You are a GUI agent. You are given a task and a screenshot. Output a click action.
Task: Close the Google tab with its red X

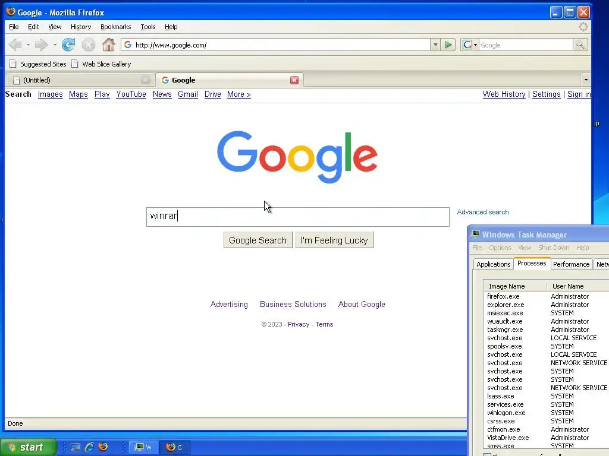click(294, 80)
